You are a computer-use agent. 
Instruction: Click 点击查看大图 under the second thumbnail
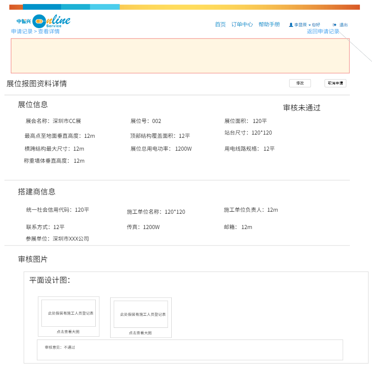pos(140,333)
